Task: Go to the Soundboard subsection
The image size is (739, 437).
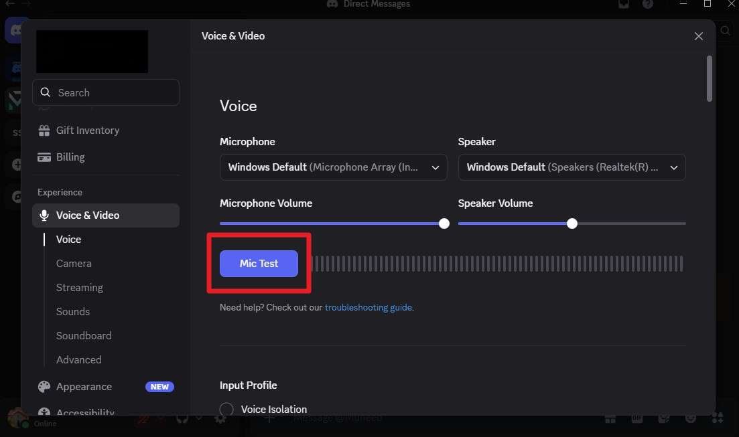Action: coord(84,335)
